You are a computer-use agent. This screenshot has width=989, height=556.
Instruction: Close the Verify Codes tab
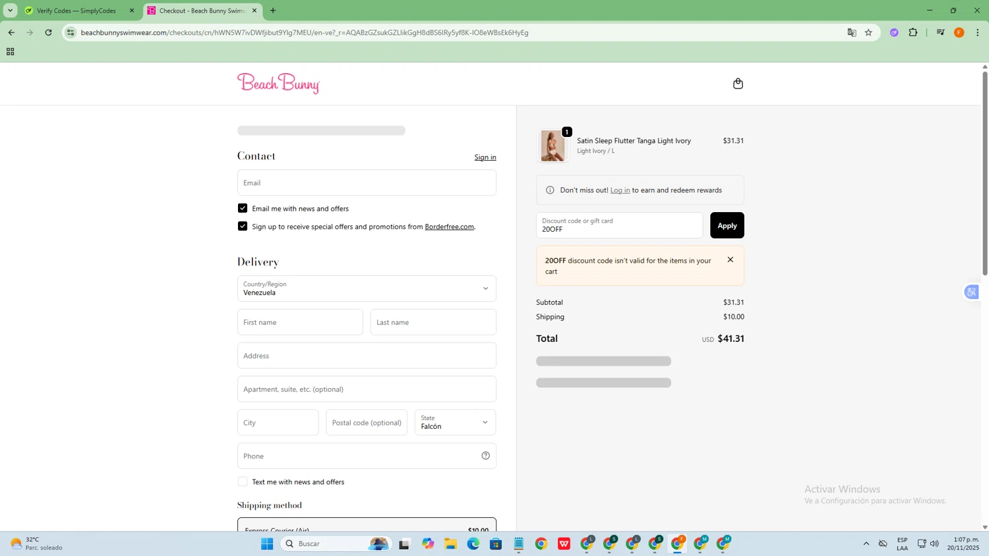131,11
